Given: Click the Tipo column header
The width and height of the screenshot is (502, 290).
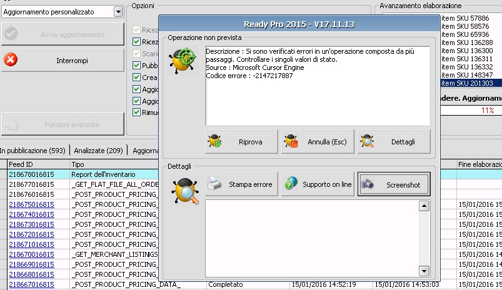Looking at the screenshot, I should click(114, 164).
